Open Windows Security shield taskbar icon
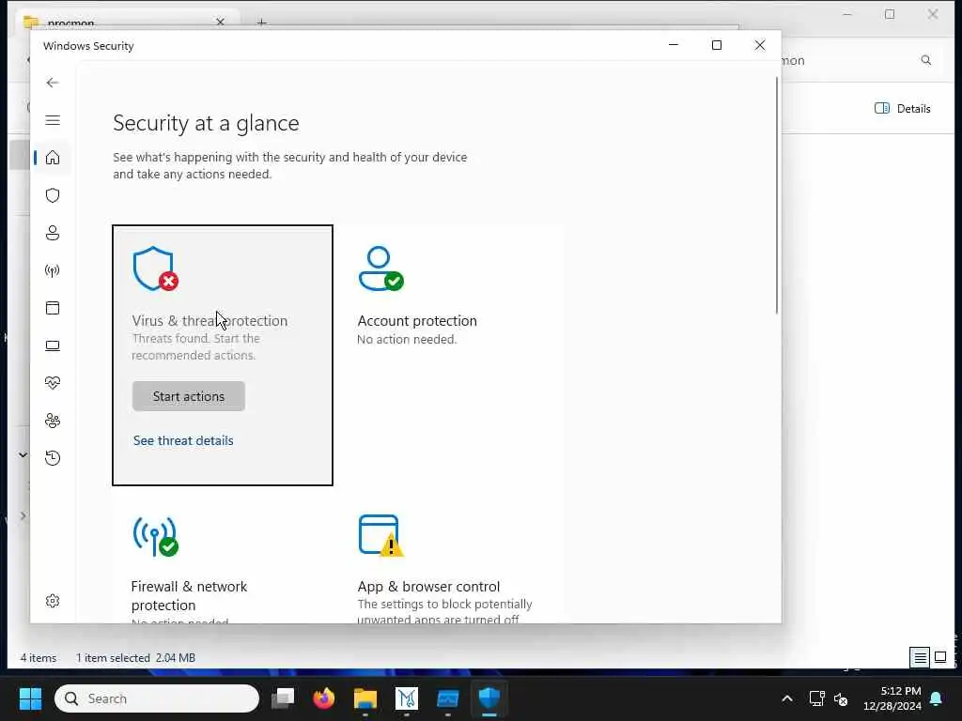The image size is (962, 721). (489, 698)
